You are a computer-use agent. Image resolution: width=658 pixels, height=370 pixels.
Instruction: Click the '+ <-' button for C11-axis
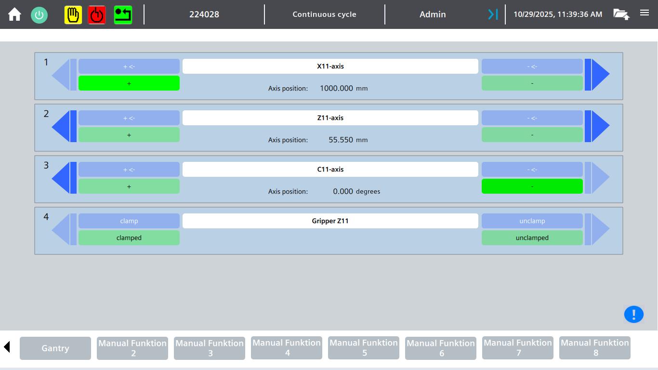tap(129, 169)
